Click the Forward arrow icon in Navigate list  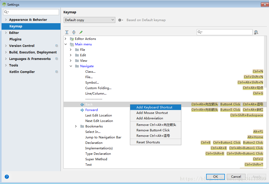pyautogui.click(x=82, y=110)
